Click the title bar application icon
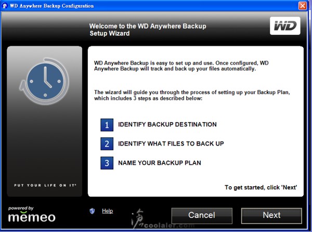 (4, 6)
